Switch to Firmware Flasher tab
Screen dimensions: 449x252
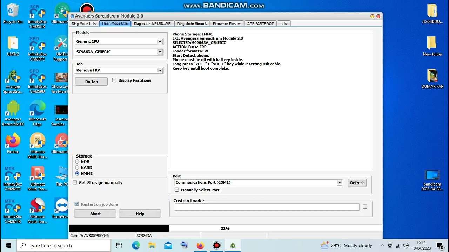coord(227,24)
